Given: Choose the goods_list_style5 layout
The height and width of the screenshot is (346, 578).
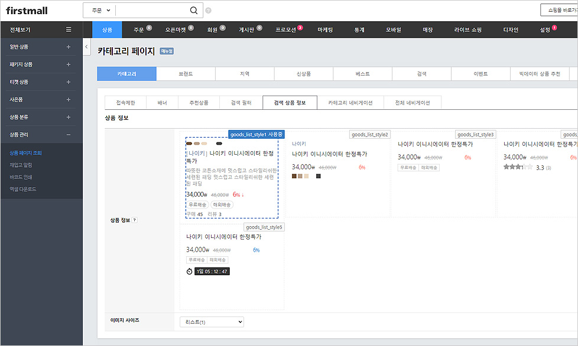Looking at the screenshot, I should tap(264, 227).
